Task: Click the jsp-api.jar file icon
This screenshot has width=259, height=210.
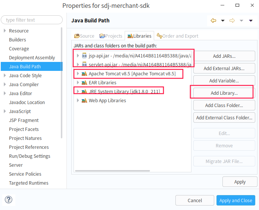Action: coord(84,56)
